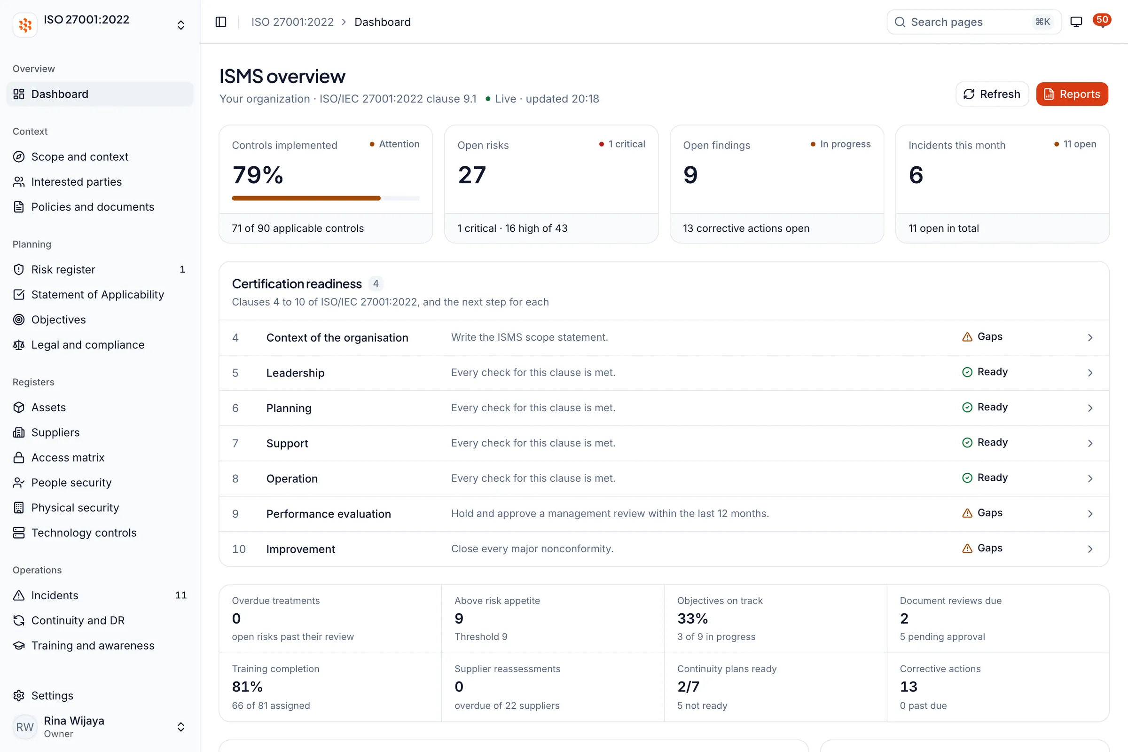This screenshot has width=1128, height=752.
Task: Open Dashboard in the sidebar
Action: click(100, 94)
